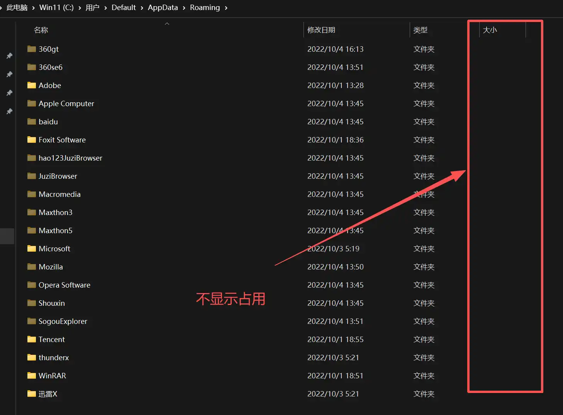The width and height of the screenshot is (563, 415).
Task: Select the Foxit Software date 2022/10/1 18:36
Action: [336, 140]
